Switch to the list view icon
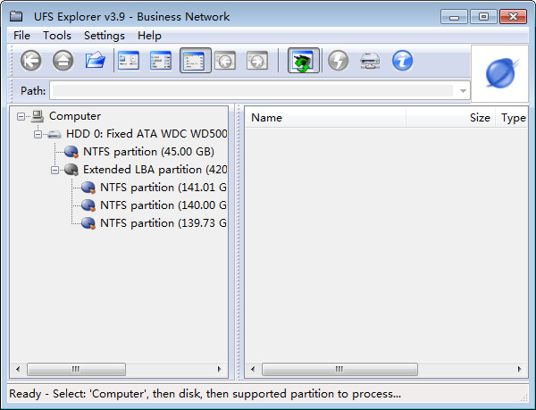Image resolution: width=536 pixels, height=410 pixels. pyautogui.click(x=161, y=61)
